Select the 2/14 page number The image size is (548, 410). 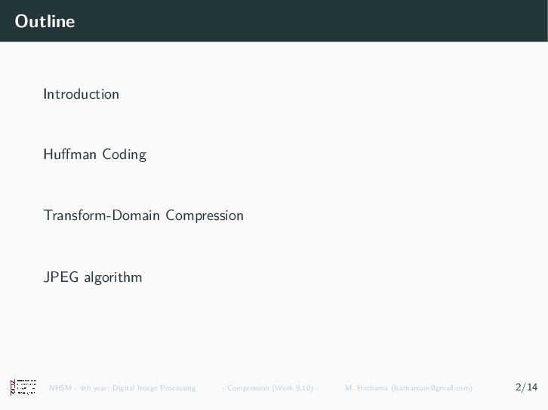point(526,387)
